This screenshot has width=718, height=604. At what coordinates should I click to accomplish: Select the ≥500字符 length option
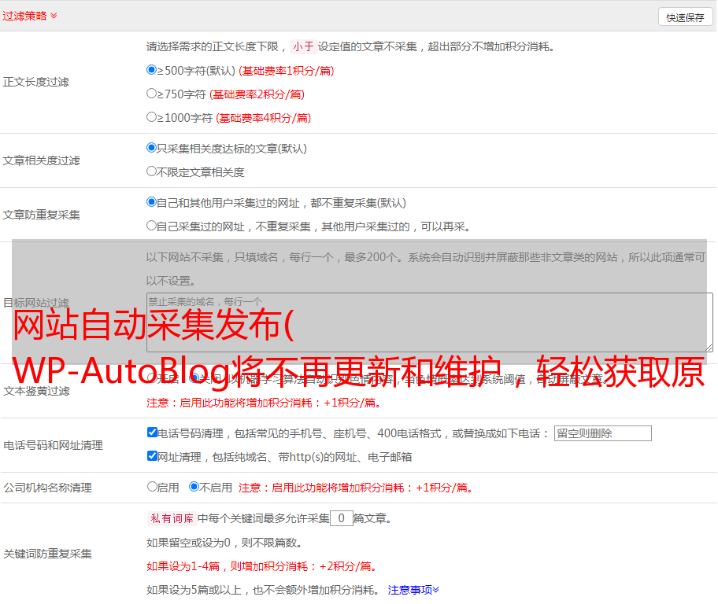(x=152, y=70)
